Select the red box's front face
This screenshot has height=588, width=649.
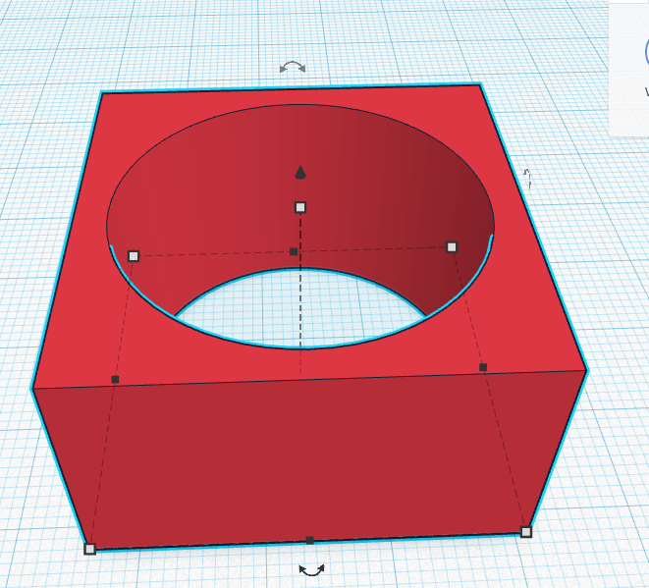(309, 459)
